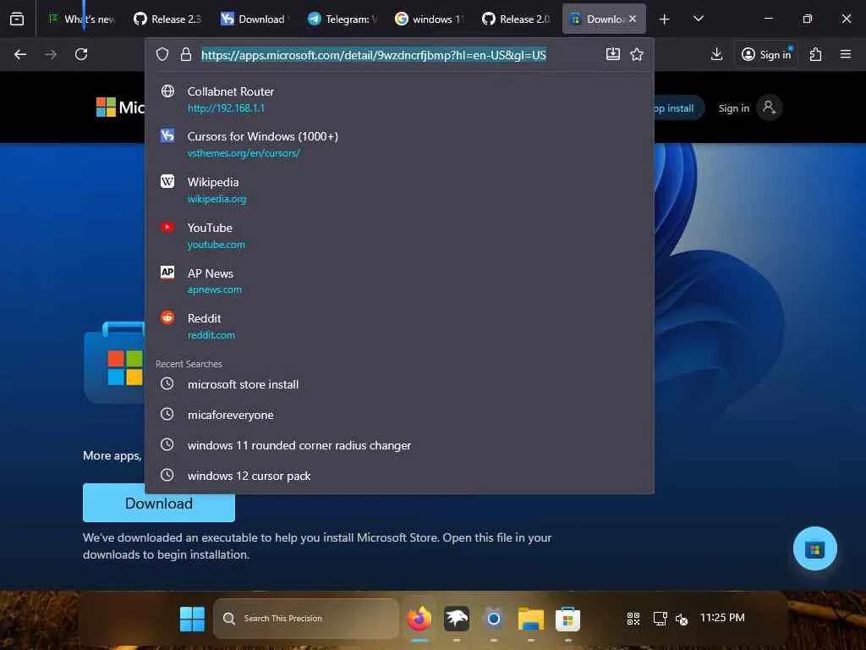This screenshot has height=650, width=866.
Task: Open Firefox from the taskbar
Action: point(419,619)
